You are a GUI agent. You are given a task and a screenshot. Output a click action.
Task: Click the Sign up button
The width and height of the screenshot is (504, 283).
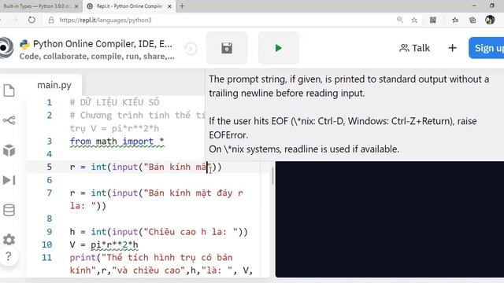coord(487,48)
